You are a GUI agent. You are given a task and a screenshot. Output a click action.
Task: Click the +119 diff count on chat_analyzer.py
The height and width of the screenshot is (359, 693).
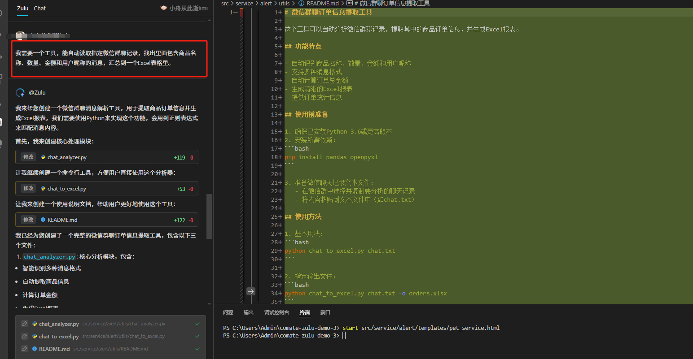(180, 158)
